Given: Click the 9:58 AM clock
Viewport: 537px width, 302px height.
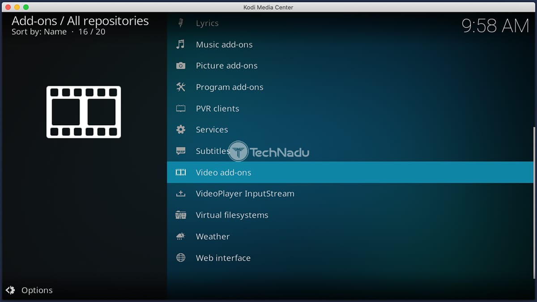Looking at the screenshot, I should [x=495, y=26].
